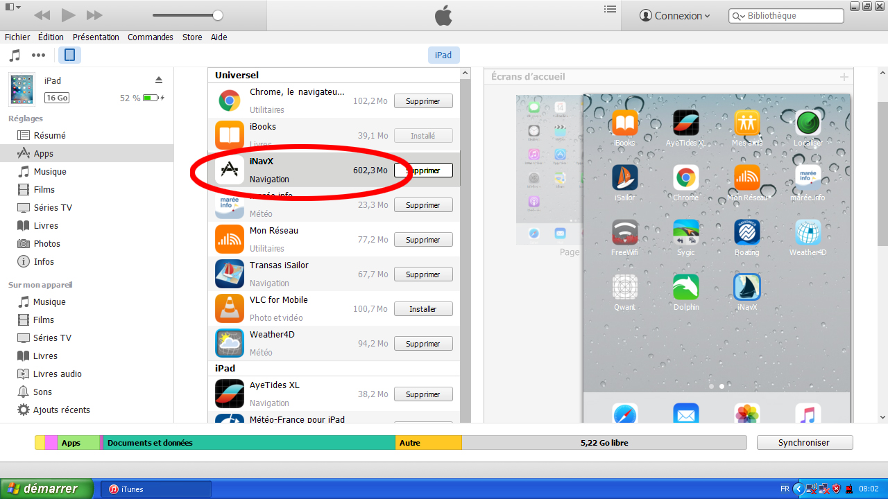Image resolution: width=888 pixels, height=499 pixels.
Task: Skip to the previous track
Action: [42, 15]
